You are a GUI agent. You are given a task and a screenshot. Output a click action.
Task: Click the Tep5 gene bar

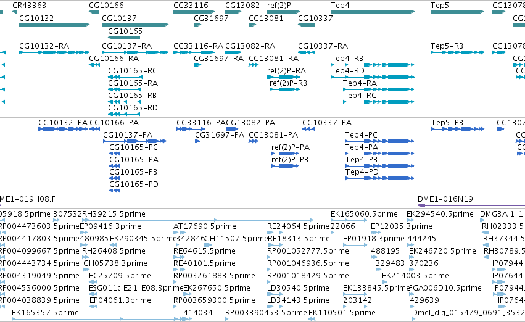pyautogui.click(x=457, y=12)
